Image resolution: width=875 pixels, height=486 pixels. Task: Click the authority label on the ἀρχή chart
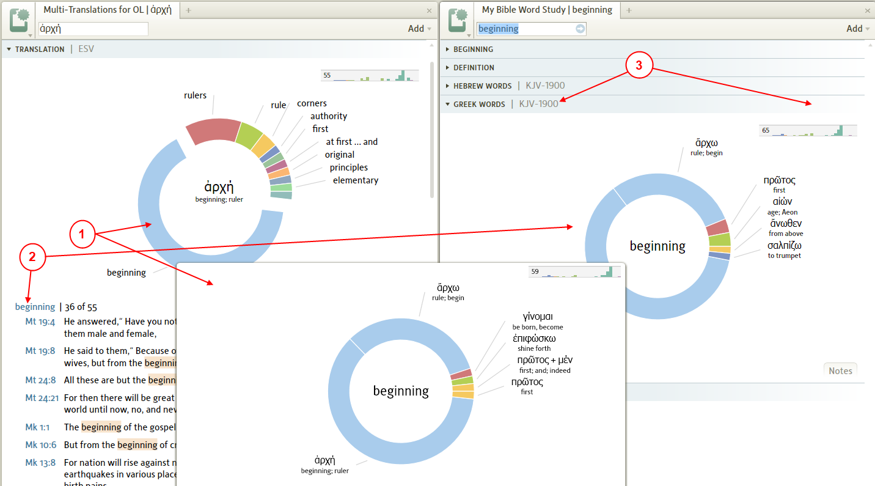point(329,116)
